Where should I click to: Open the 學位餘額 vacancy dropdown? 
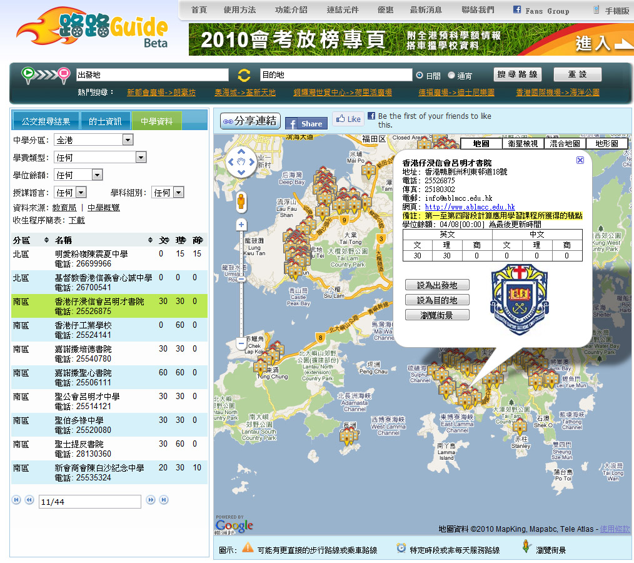click(x=79, y=175)
